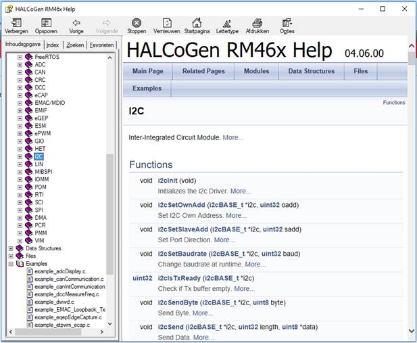Screen dimensions: 417x343
Task: Click the HET book icon
Action: tap(28, 149)
